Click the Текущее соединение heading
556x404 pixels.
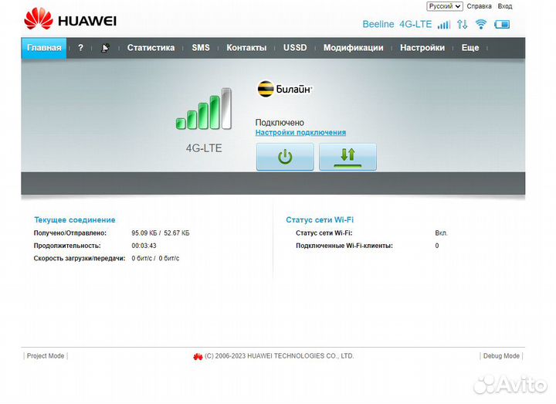tap(75, 220)
